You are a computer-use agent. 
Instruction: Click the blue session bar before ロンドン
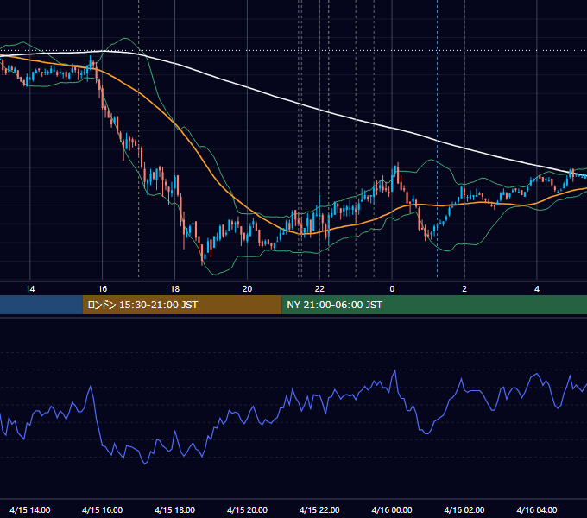[x=41, y=305]
